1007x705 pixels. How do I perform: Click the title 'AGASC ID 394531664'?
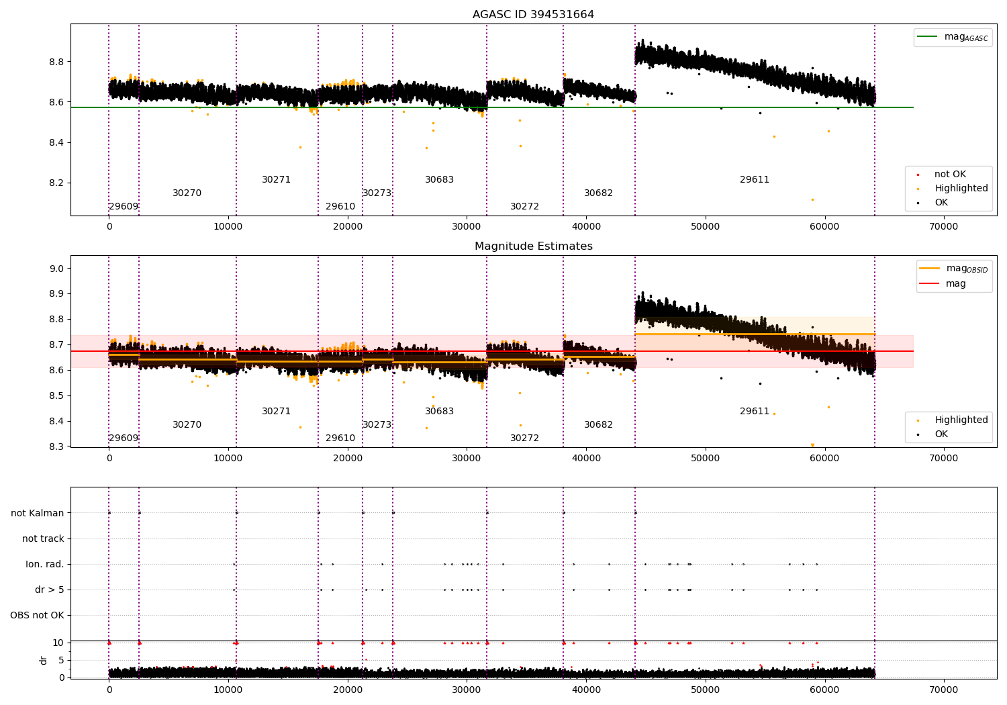click(x=533, y=15)
